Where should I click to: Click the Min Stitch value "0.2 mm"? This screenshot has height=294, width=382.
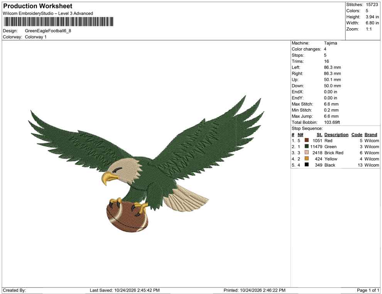331,110
